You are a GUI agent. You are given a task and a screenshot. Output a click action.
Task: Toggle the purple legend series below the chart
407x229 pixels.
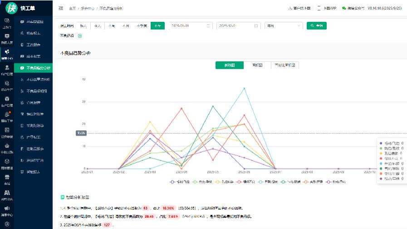(x=336, y=182)
